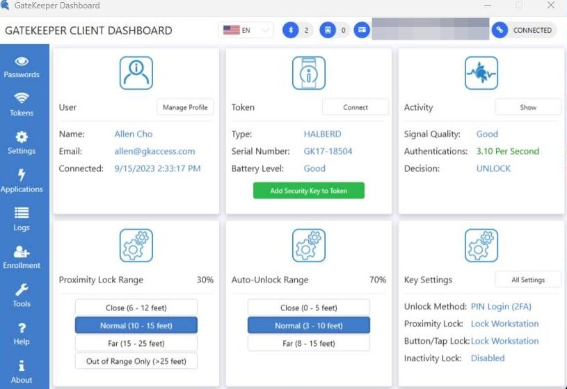Click the Manage Profile button
Viewport: 567px width, 389px height.
[185, 107]
